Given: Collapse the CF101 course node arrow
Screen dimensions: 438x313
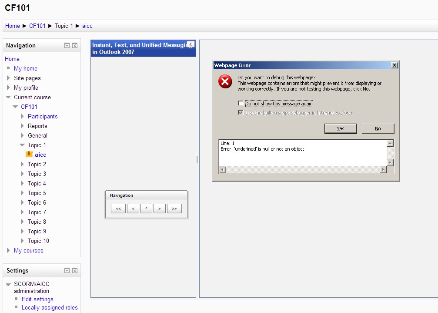Looking at the screenshot, I should 15,107.
